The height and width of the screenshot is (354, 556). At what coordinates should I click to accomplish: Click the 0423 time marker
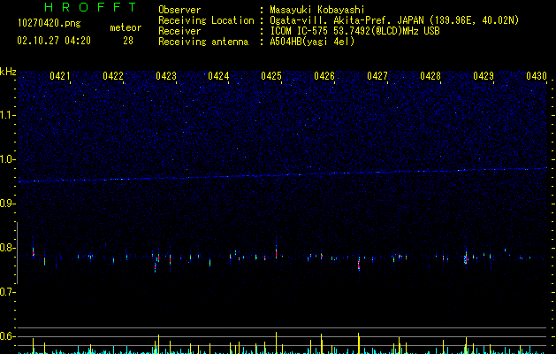click(x=166, y=76)
